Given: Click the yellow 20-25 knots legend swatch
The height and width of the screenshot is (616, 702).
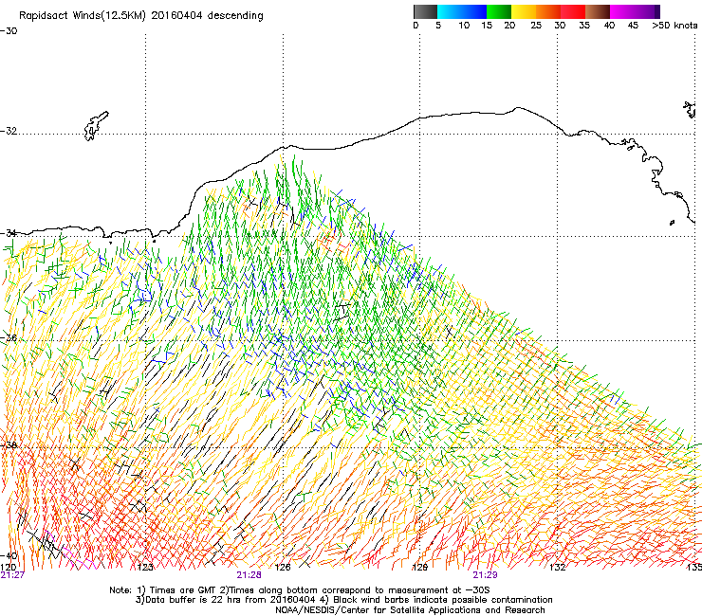Looking at the screenshot, I should click(524, 11).
